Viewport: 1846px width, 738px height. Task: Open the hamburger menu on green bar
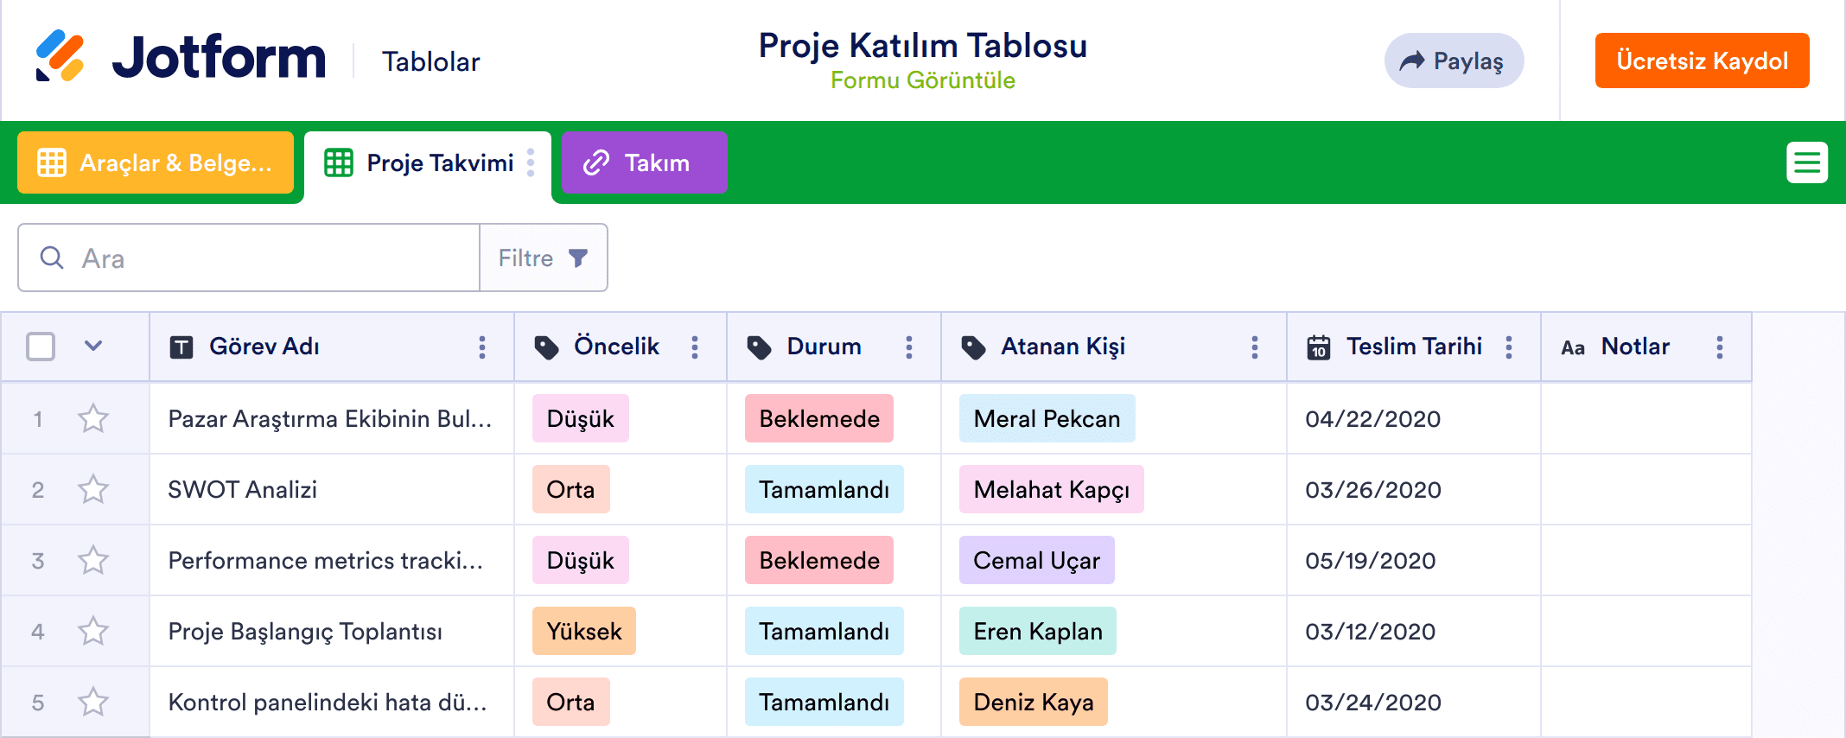tap(1806, 162)
